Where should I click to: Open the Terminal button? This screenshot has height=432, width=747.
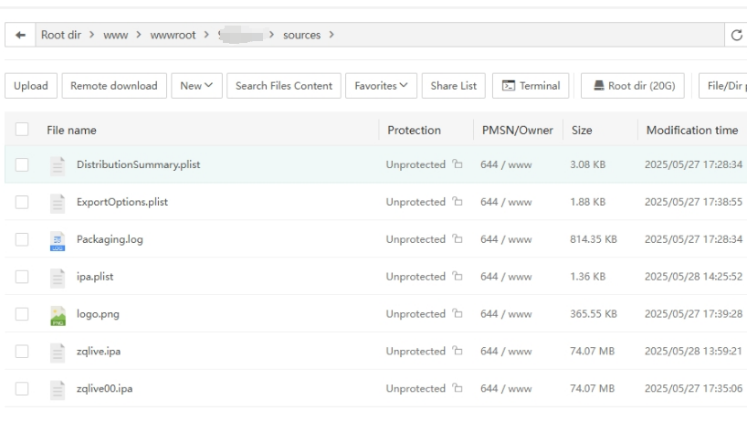tap(531, 86)
